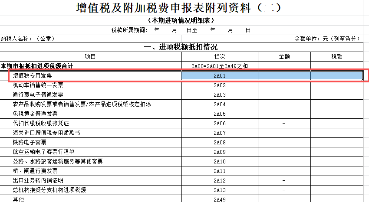Select the 金额 column header
Image resolution: width=369 pixels, height=202 pixels.
284,57
